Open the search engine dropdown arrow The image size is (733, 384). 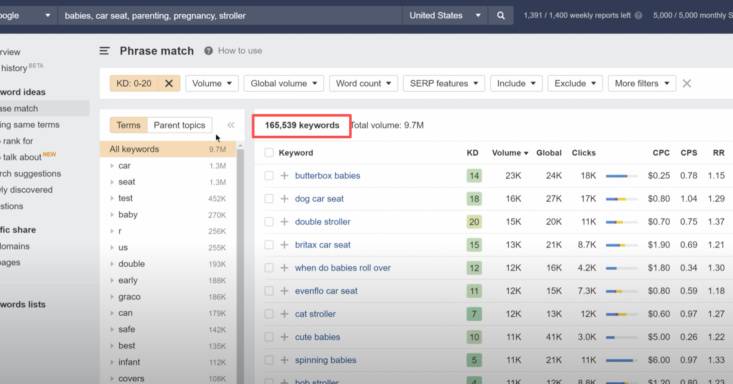(48, 15)
